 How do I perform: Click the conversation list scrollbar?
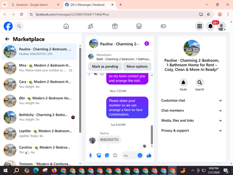coord(80,90)
